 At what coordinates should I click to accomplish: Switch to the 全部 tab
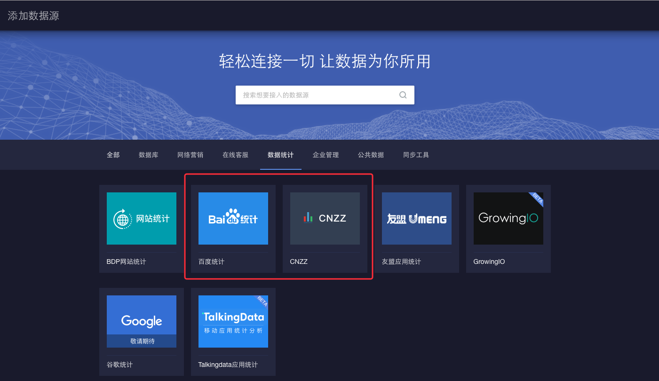point(113,155)
